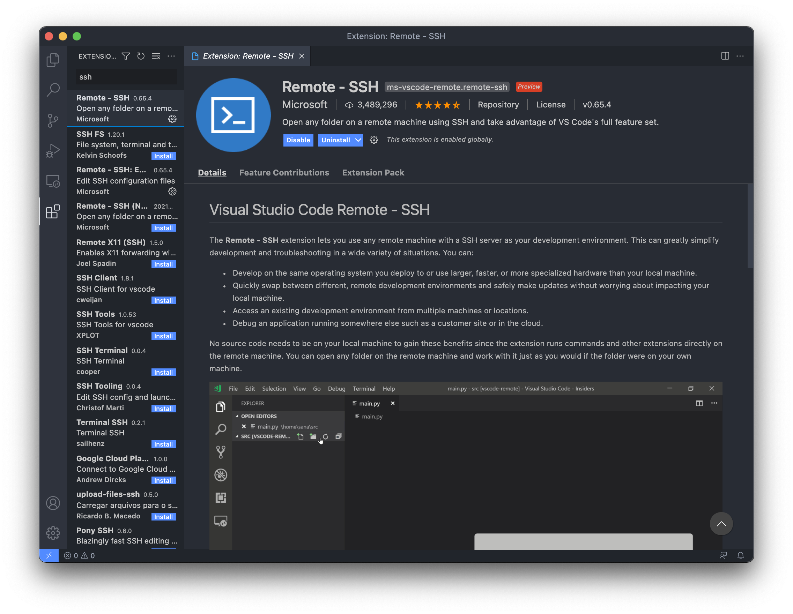Click the details page vertical scrollbar
The image size is (793, 614).
pos(750,226)
